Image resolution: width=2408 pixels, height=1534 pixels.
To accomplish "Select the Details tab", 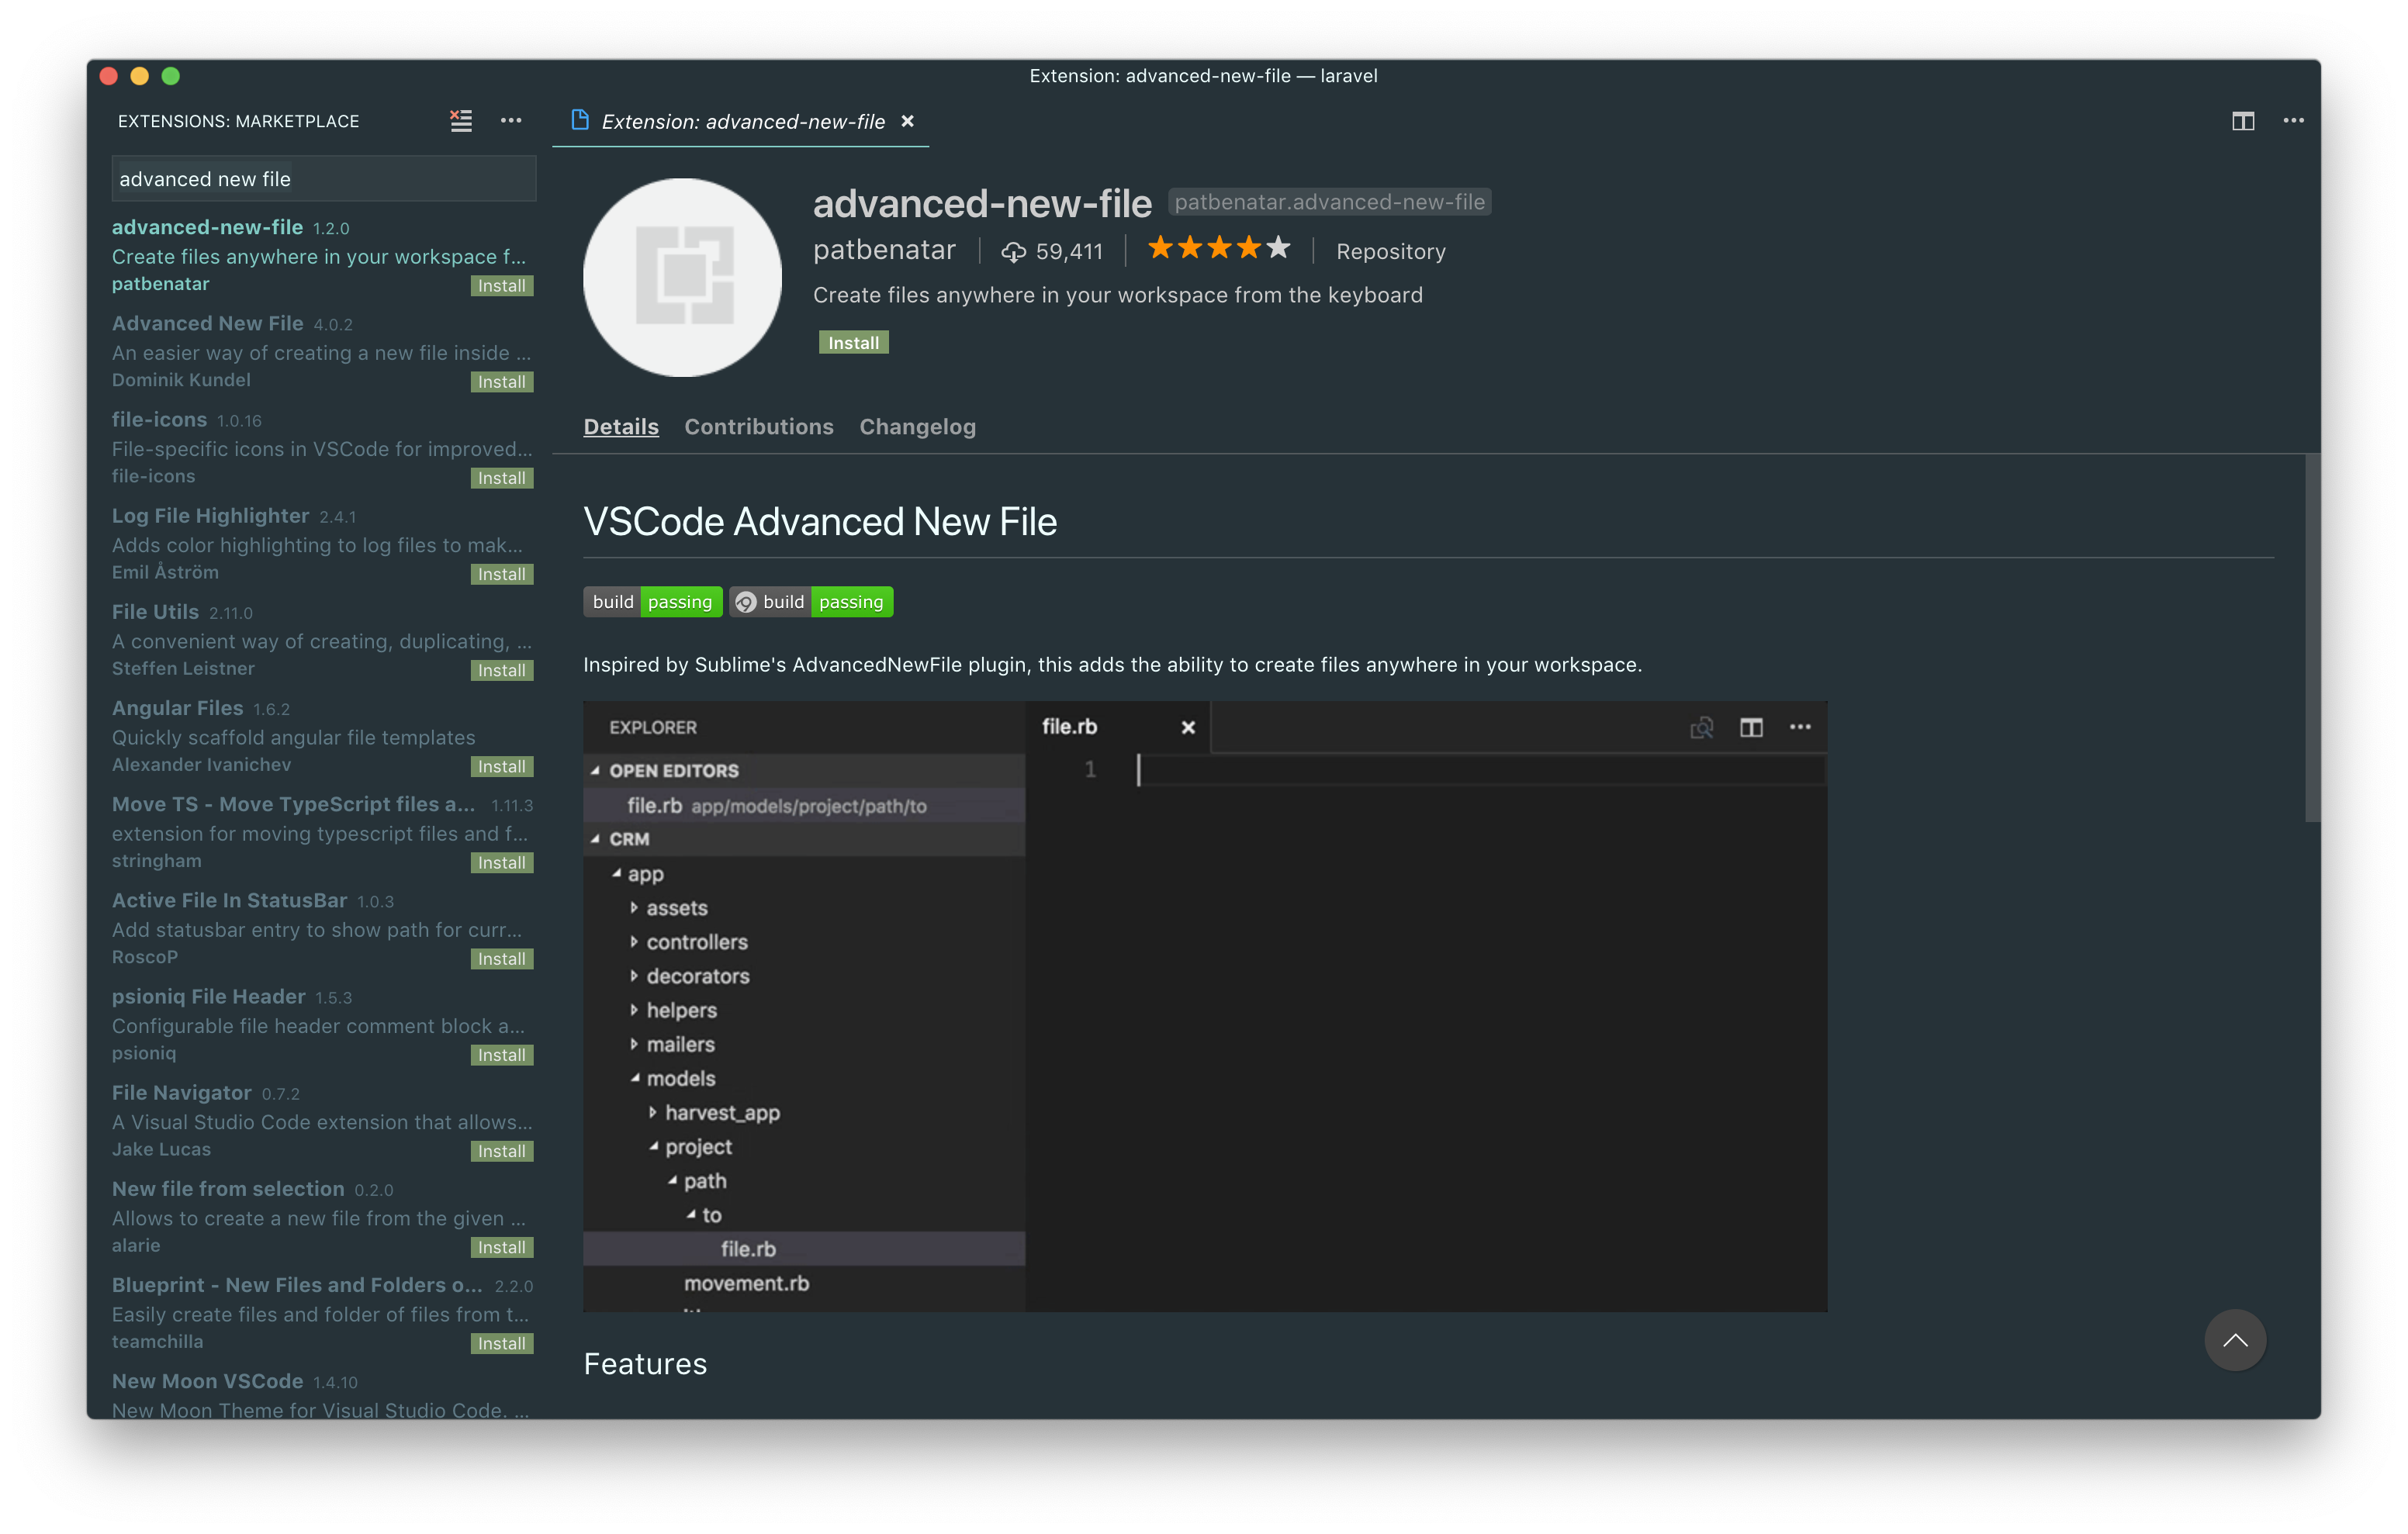I will point(621,427).
